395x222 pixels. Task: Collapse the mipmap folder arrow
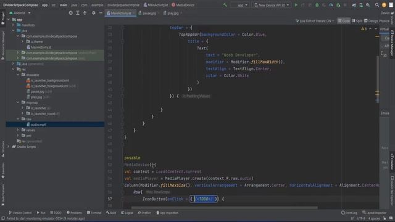point(18,102)
